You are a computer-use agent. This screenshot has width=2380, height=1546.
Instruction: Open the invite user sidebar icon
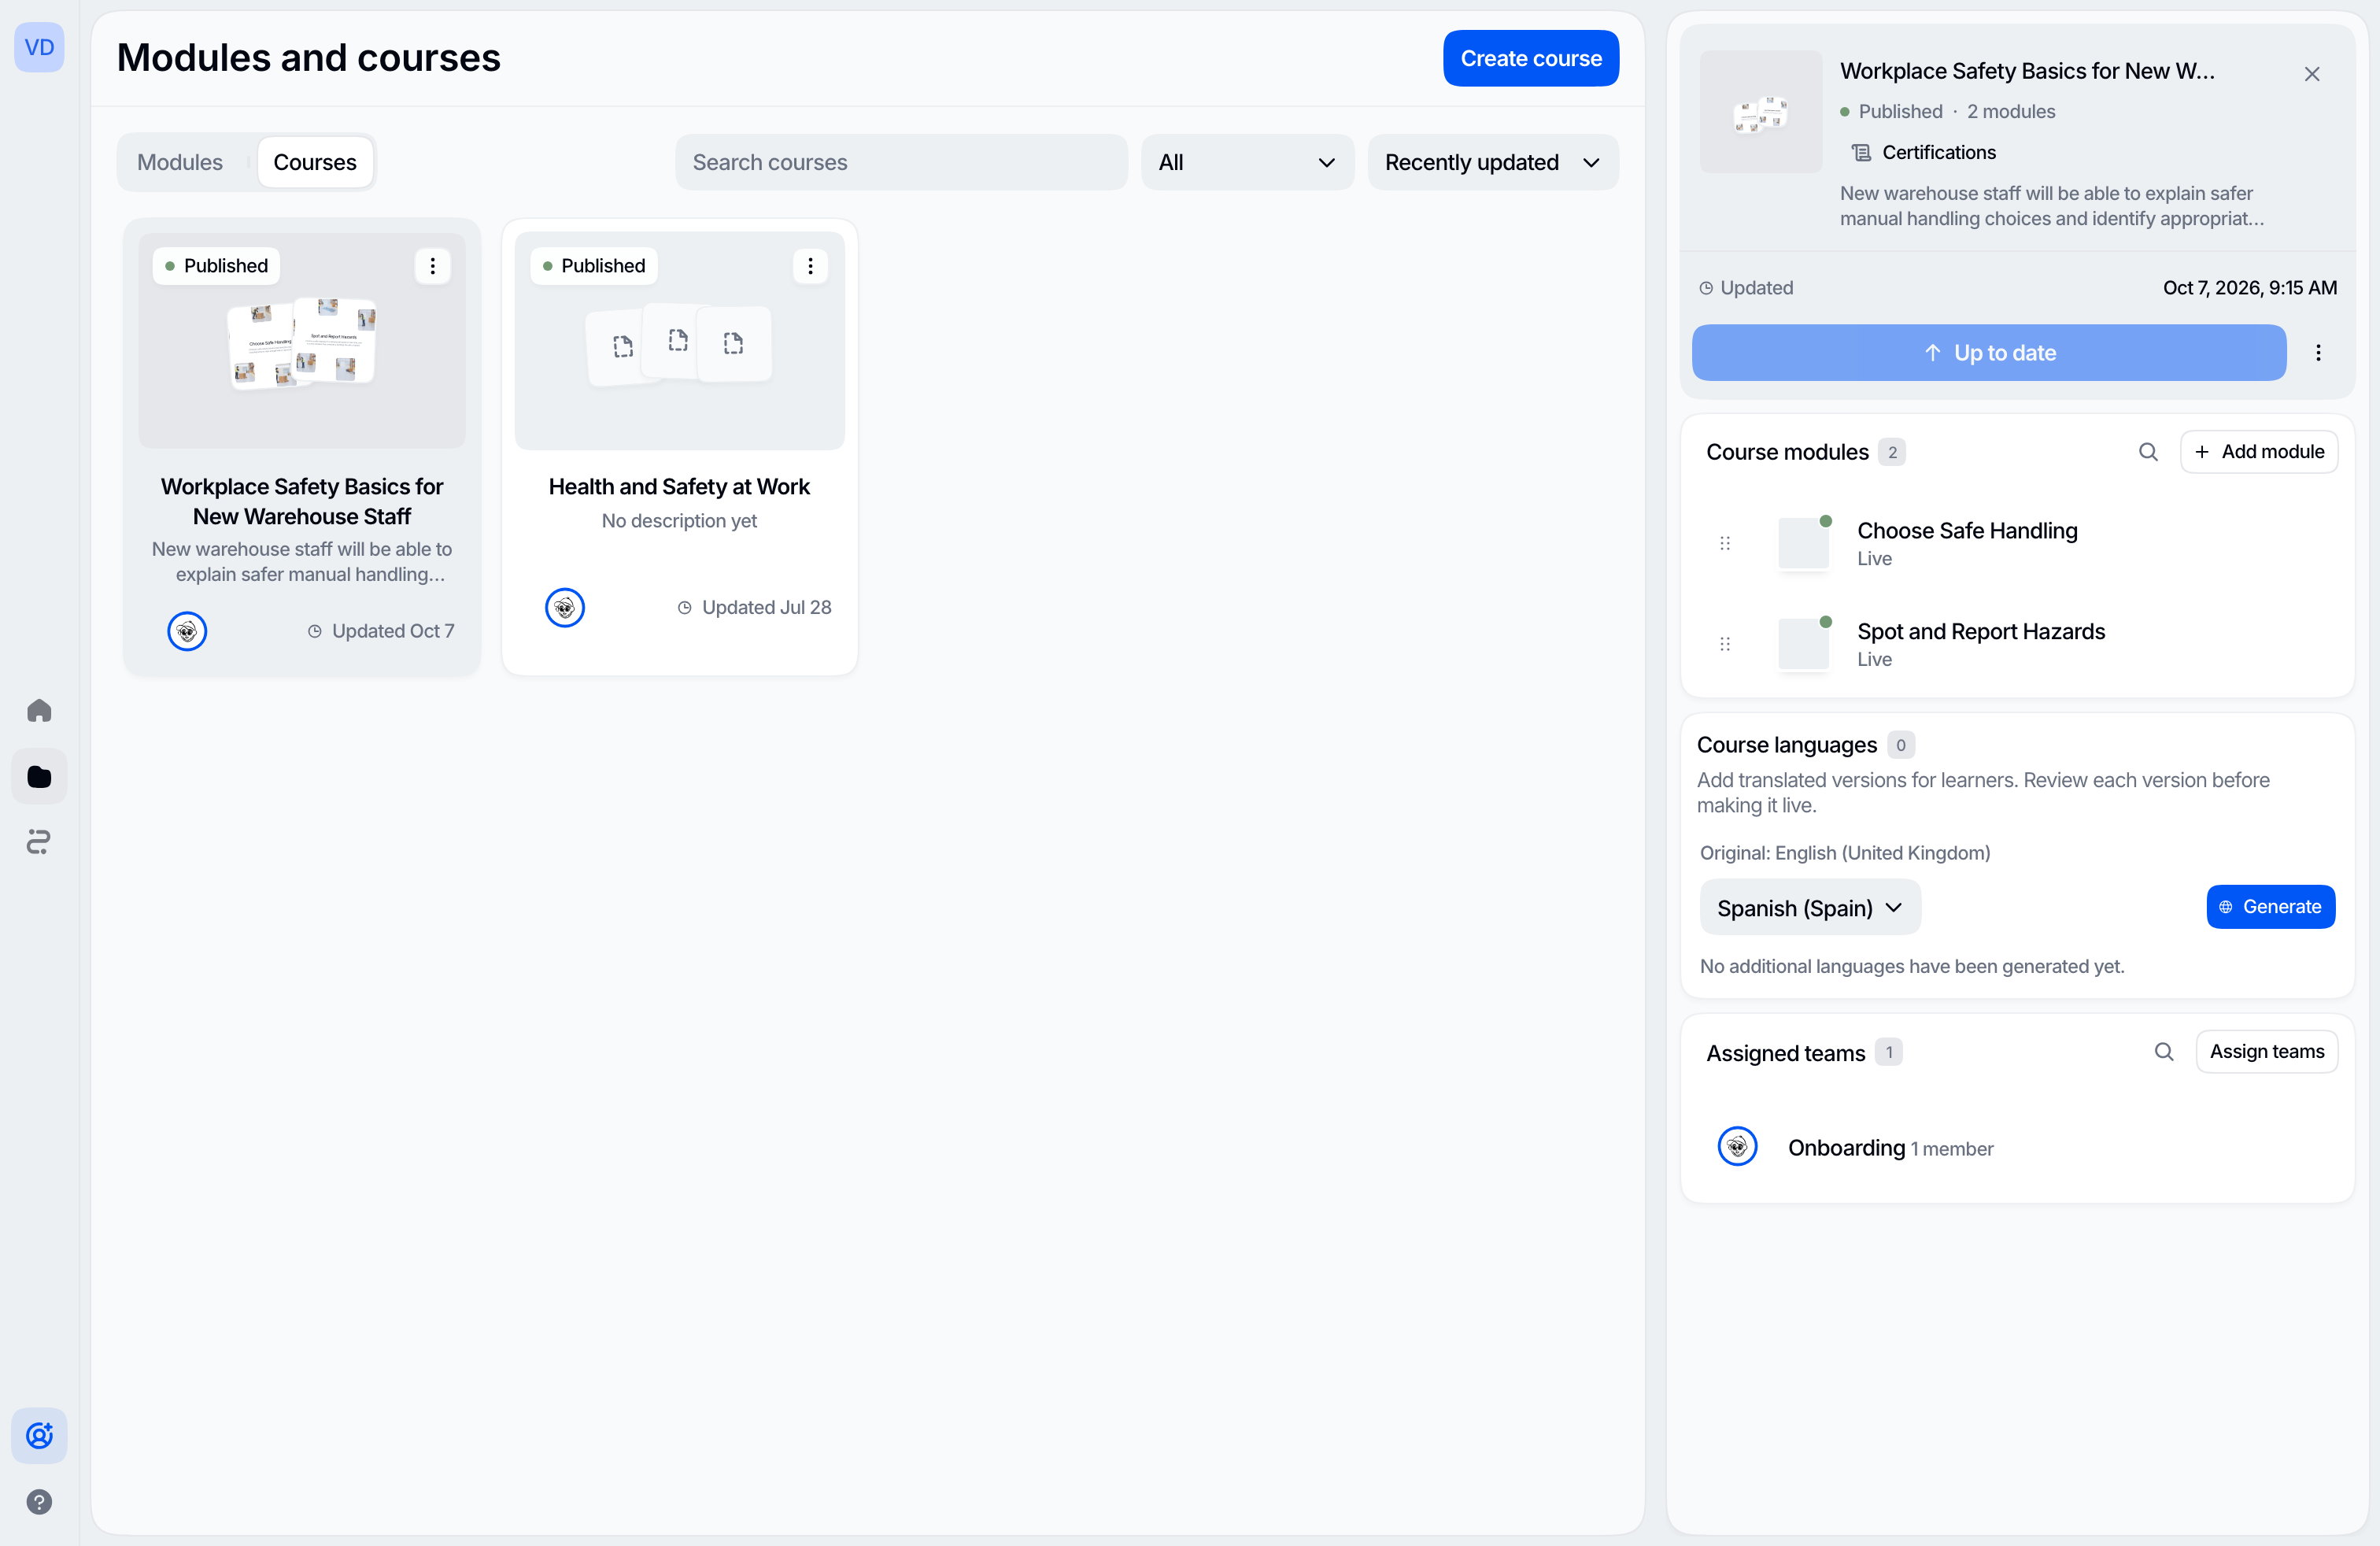39,1436
